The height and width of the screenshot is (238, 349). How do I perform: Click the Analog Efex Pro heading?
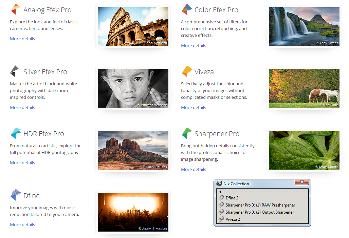pyautogui.click(x=48, y=10)
